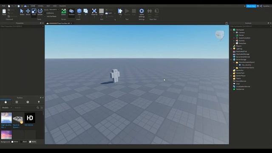Select the HD Admin model thumbnail
272x153 pixels.
(x=30, y=118)
